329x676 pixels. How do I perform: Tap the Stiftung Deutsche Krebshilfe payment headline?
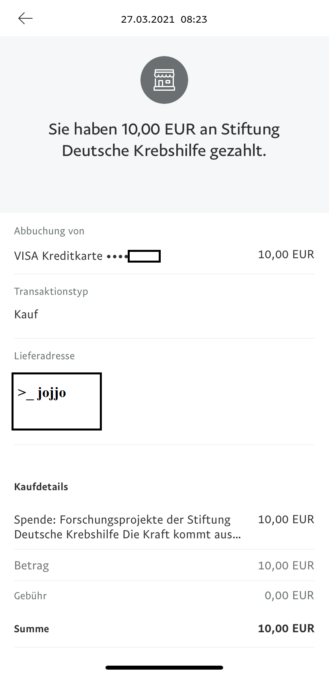click(164, 140)
